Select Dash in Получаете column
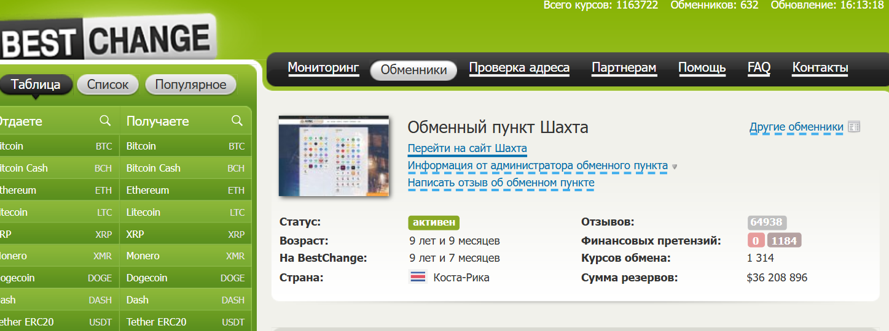The image size is (889, 331). [x=186, y=300]
